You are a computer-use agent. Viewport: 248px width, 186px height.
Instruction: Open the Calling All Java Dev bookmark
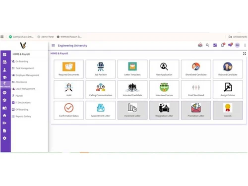tap(21, 37)
